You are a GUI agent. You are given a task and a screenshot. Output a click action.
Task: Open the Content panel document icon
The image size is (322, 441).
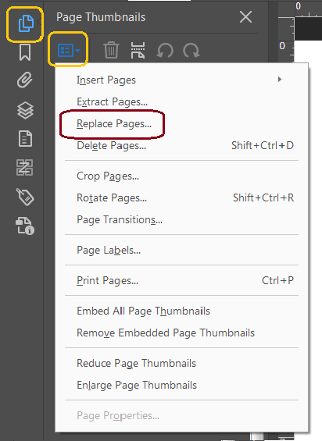point(25,139)
